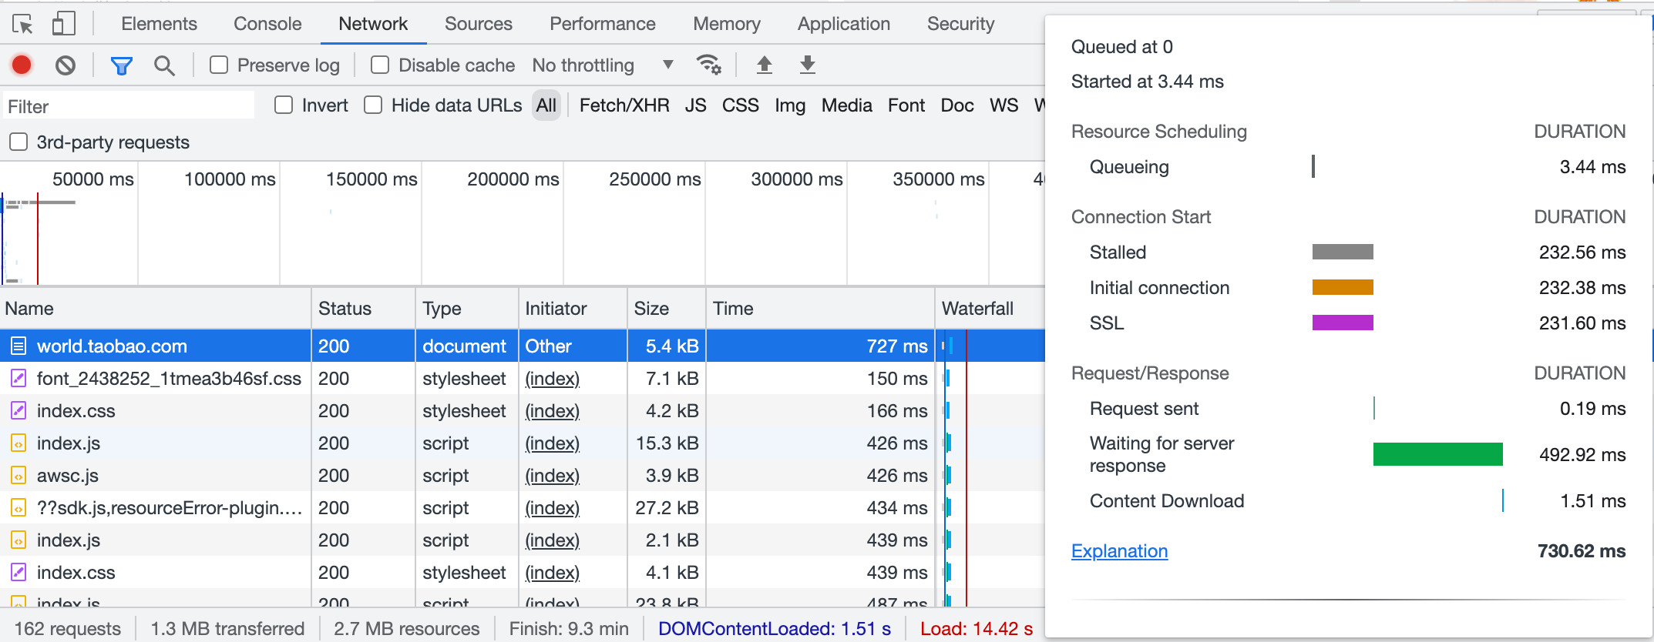Click the import HAR upload arrow
This screenshot has width=1654, height=642.
(764, 65)
